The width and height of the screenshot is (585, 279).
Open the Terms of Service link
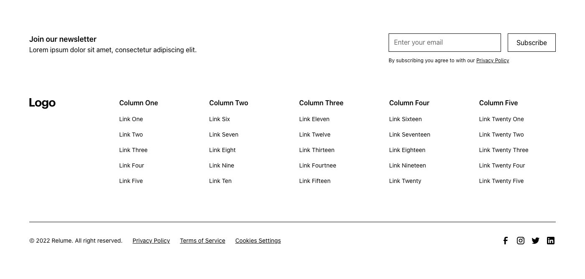(202, 241)
